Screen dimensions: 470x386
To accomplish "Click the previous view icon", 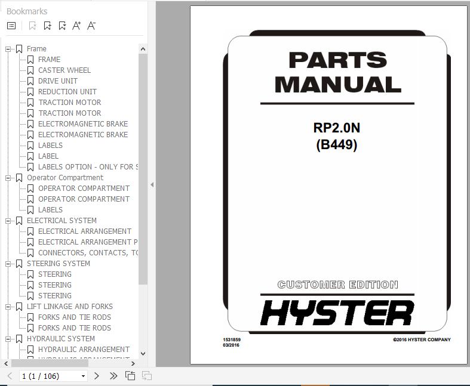I will pos(130,375).
